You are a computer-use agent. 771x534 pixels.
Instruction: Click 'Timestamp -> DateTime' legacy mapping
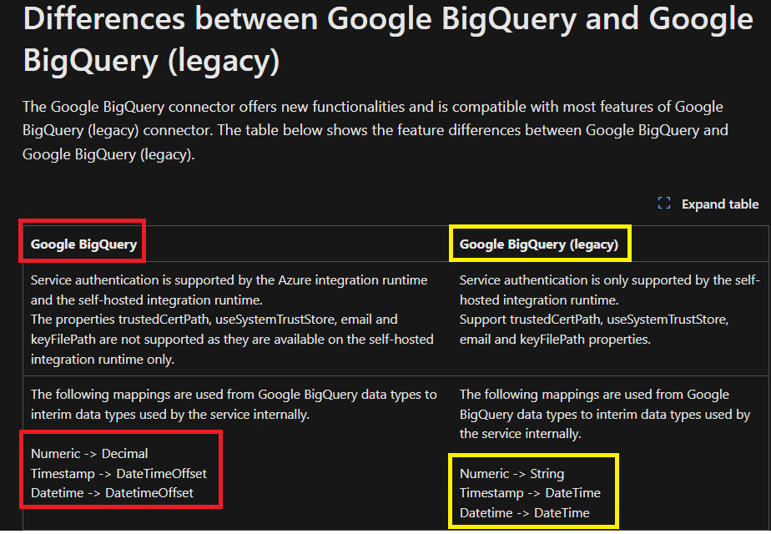[x=530, y=492]
